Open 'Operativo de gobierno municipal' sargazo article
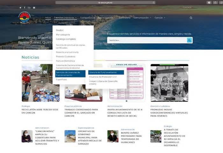223x153 pixels. [90, 137]
